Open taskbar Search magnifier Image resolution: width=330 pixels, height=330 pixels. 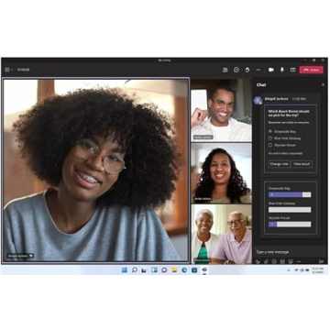point(135,270)
